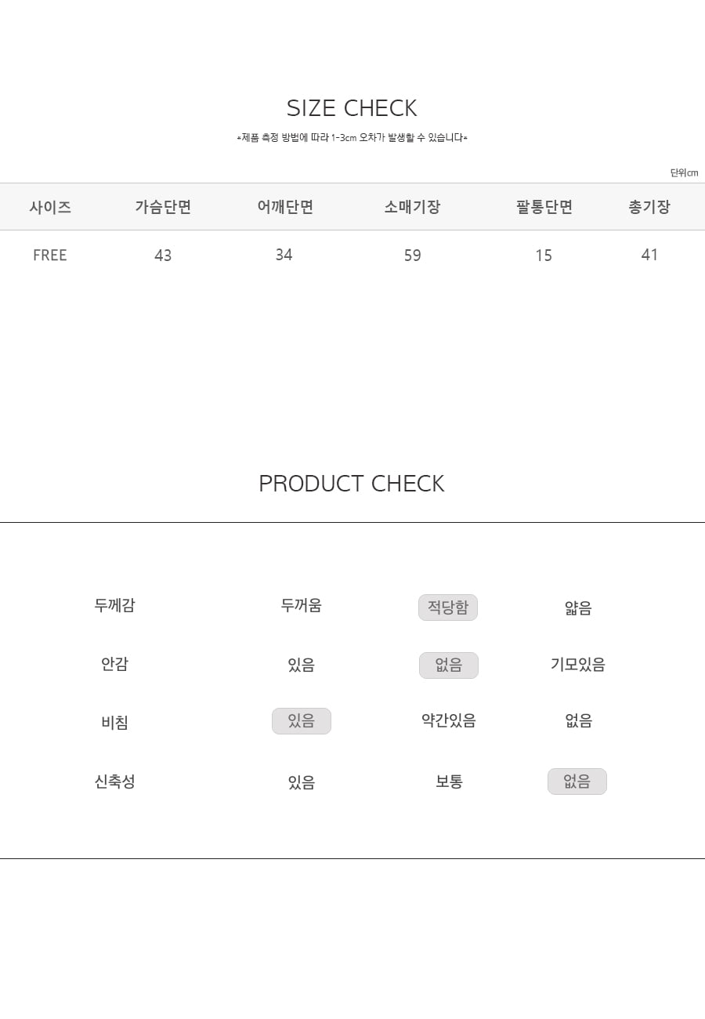The width and height of the screenshot is (705, 1019).
Task: Click the 소매기장 column header
Action: [x=412, y=207]
